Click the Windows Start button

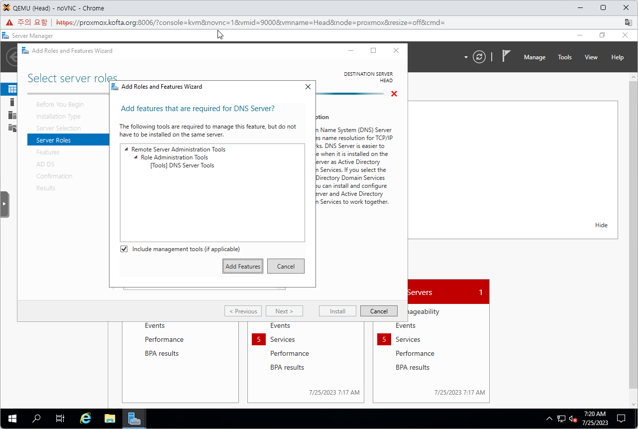(x=12, y=418)
